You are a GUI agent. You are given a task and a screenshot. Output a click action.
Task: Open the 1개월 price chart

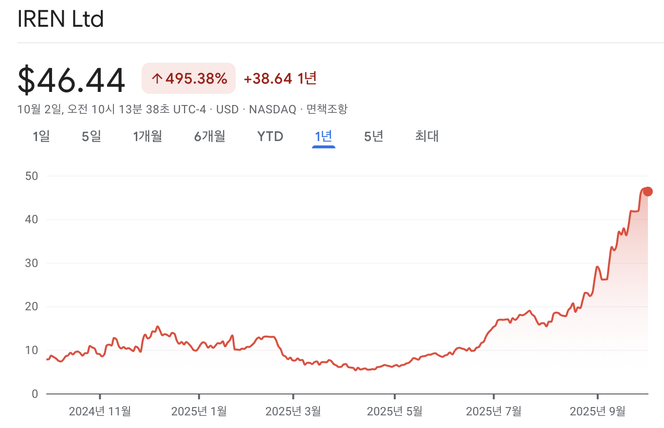[x=147, y=137]
